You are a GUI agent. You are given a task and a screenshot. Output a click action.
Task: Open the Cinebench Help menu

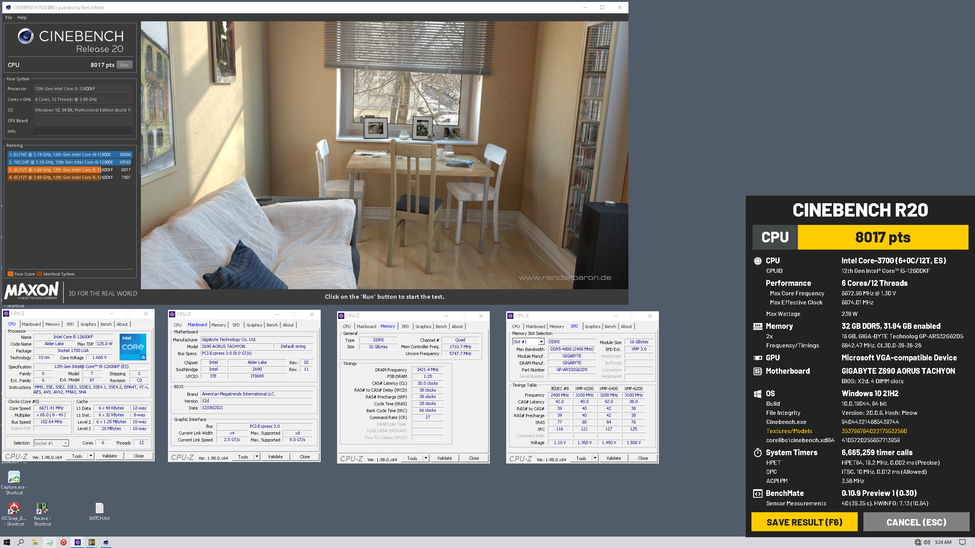coord(22,18)
